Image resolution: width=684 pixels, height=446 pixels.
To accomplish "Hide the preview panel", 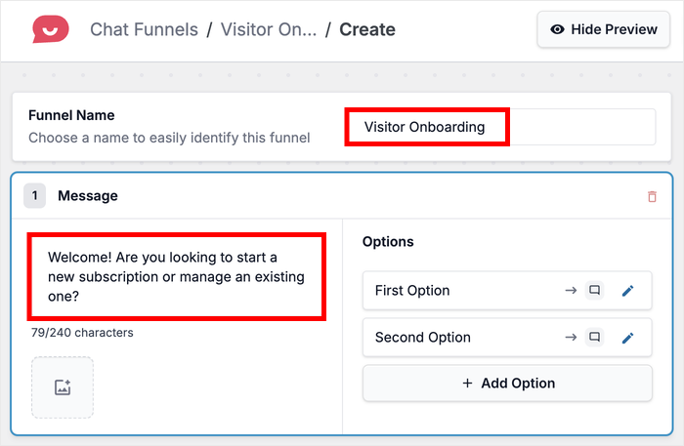I will 603,29.
